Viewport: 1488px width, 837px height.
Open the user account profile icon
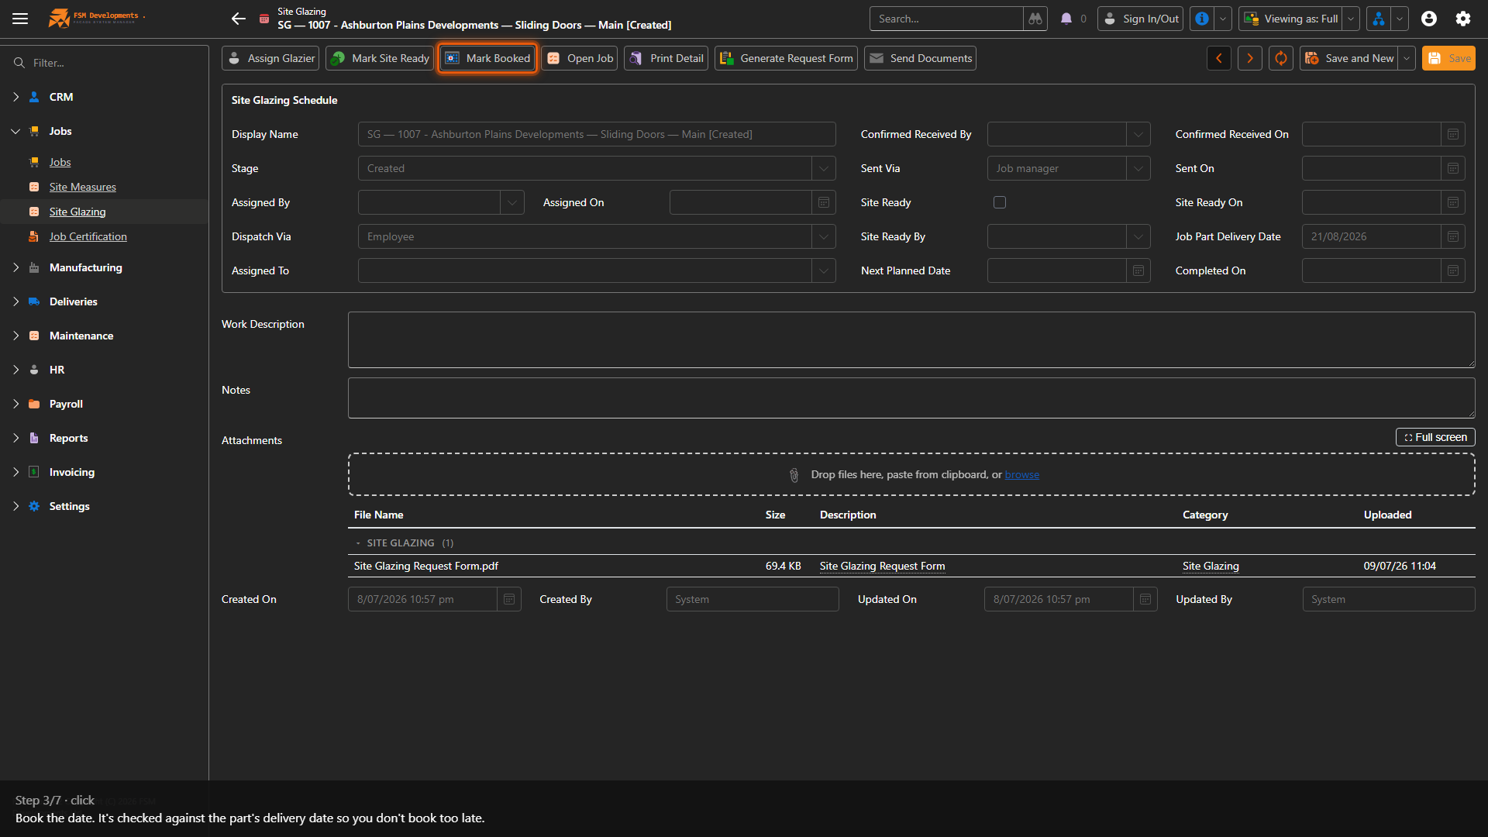(x=1429, y=19)
